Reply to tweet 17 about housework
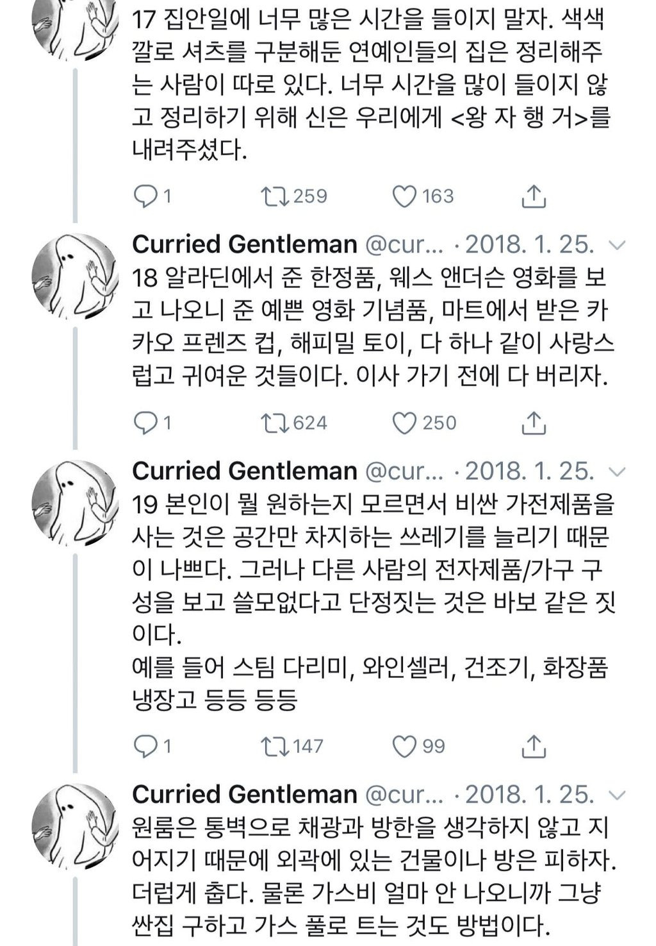Image resolution: width=656 pixels, height=946 pixels. (x=145, y=196)
